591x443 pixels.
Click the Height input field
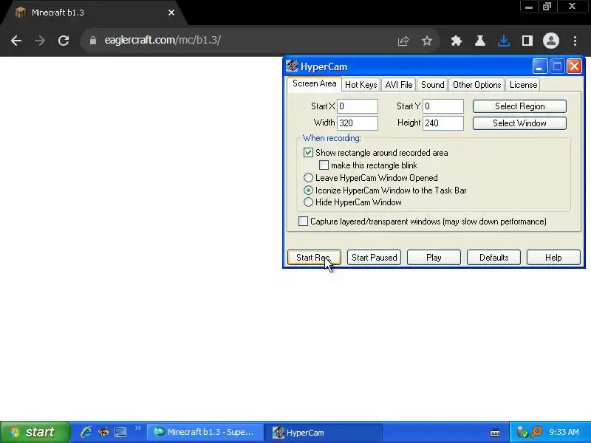[x=443, y=123]
